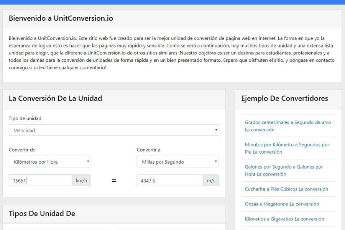Click the Bienvenido a UnitConversion.io heading

pos(61,18)
